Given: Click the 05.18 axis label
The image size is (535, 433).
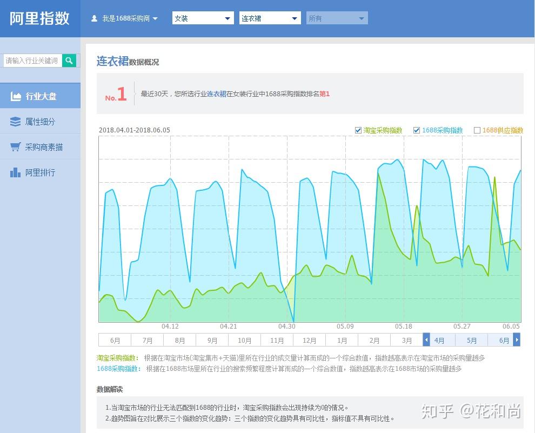Looking at the screenshot, I should 403,326.
